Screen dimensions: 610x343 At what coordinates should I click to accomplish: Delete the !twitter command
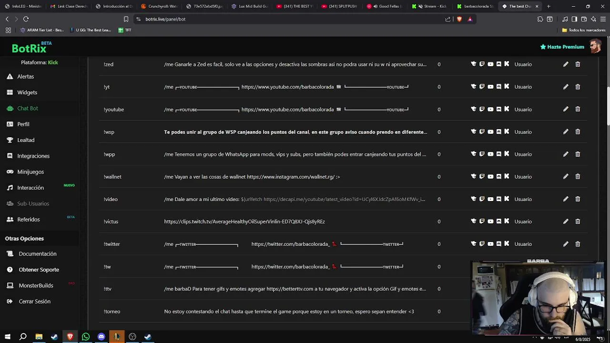(578, 243)
